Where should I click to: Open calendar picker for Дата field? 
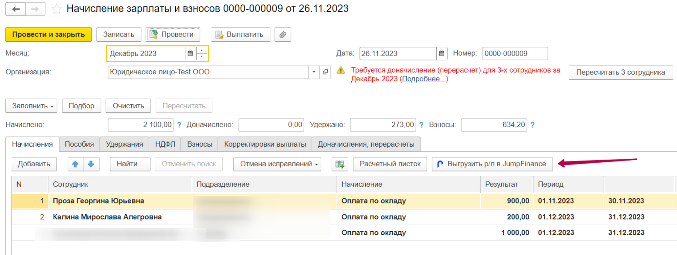click(441, 54)
